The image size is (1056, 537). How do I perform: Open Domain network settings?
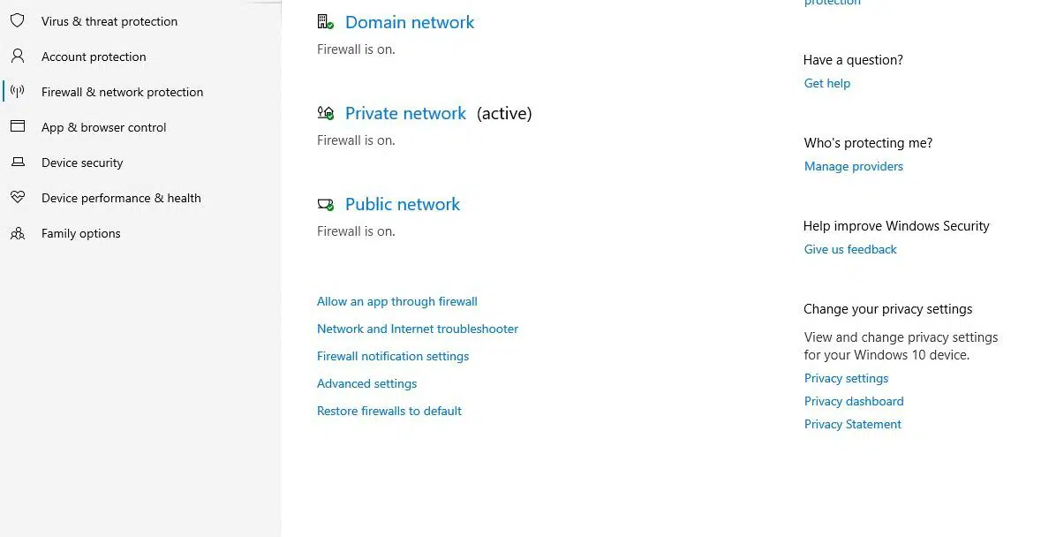410,22
